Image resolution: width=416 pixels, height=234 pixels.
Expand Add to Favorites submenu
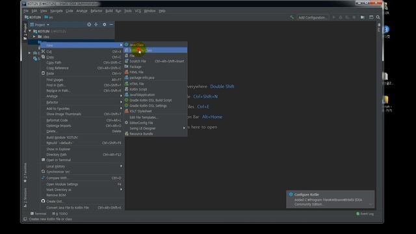(121, 109)
